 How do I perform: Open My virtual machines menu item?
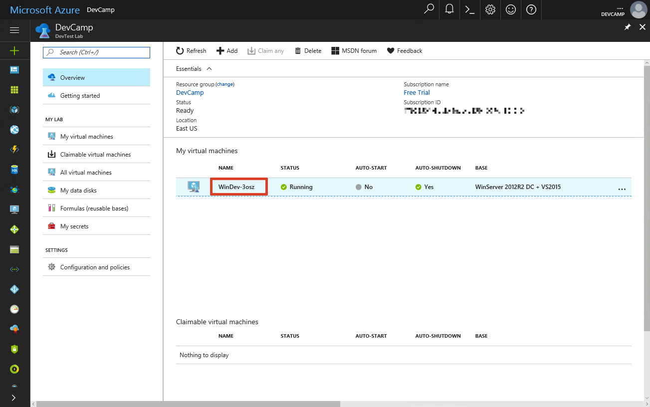tap(97, 136)
